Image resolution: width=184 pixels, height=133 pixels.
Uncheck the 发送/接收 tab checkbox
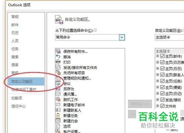[162, 100]
